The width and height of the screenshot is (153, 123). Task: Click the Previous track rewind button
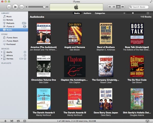(9, 7)
